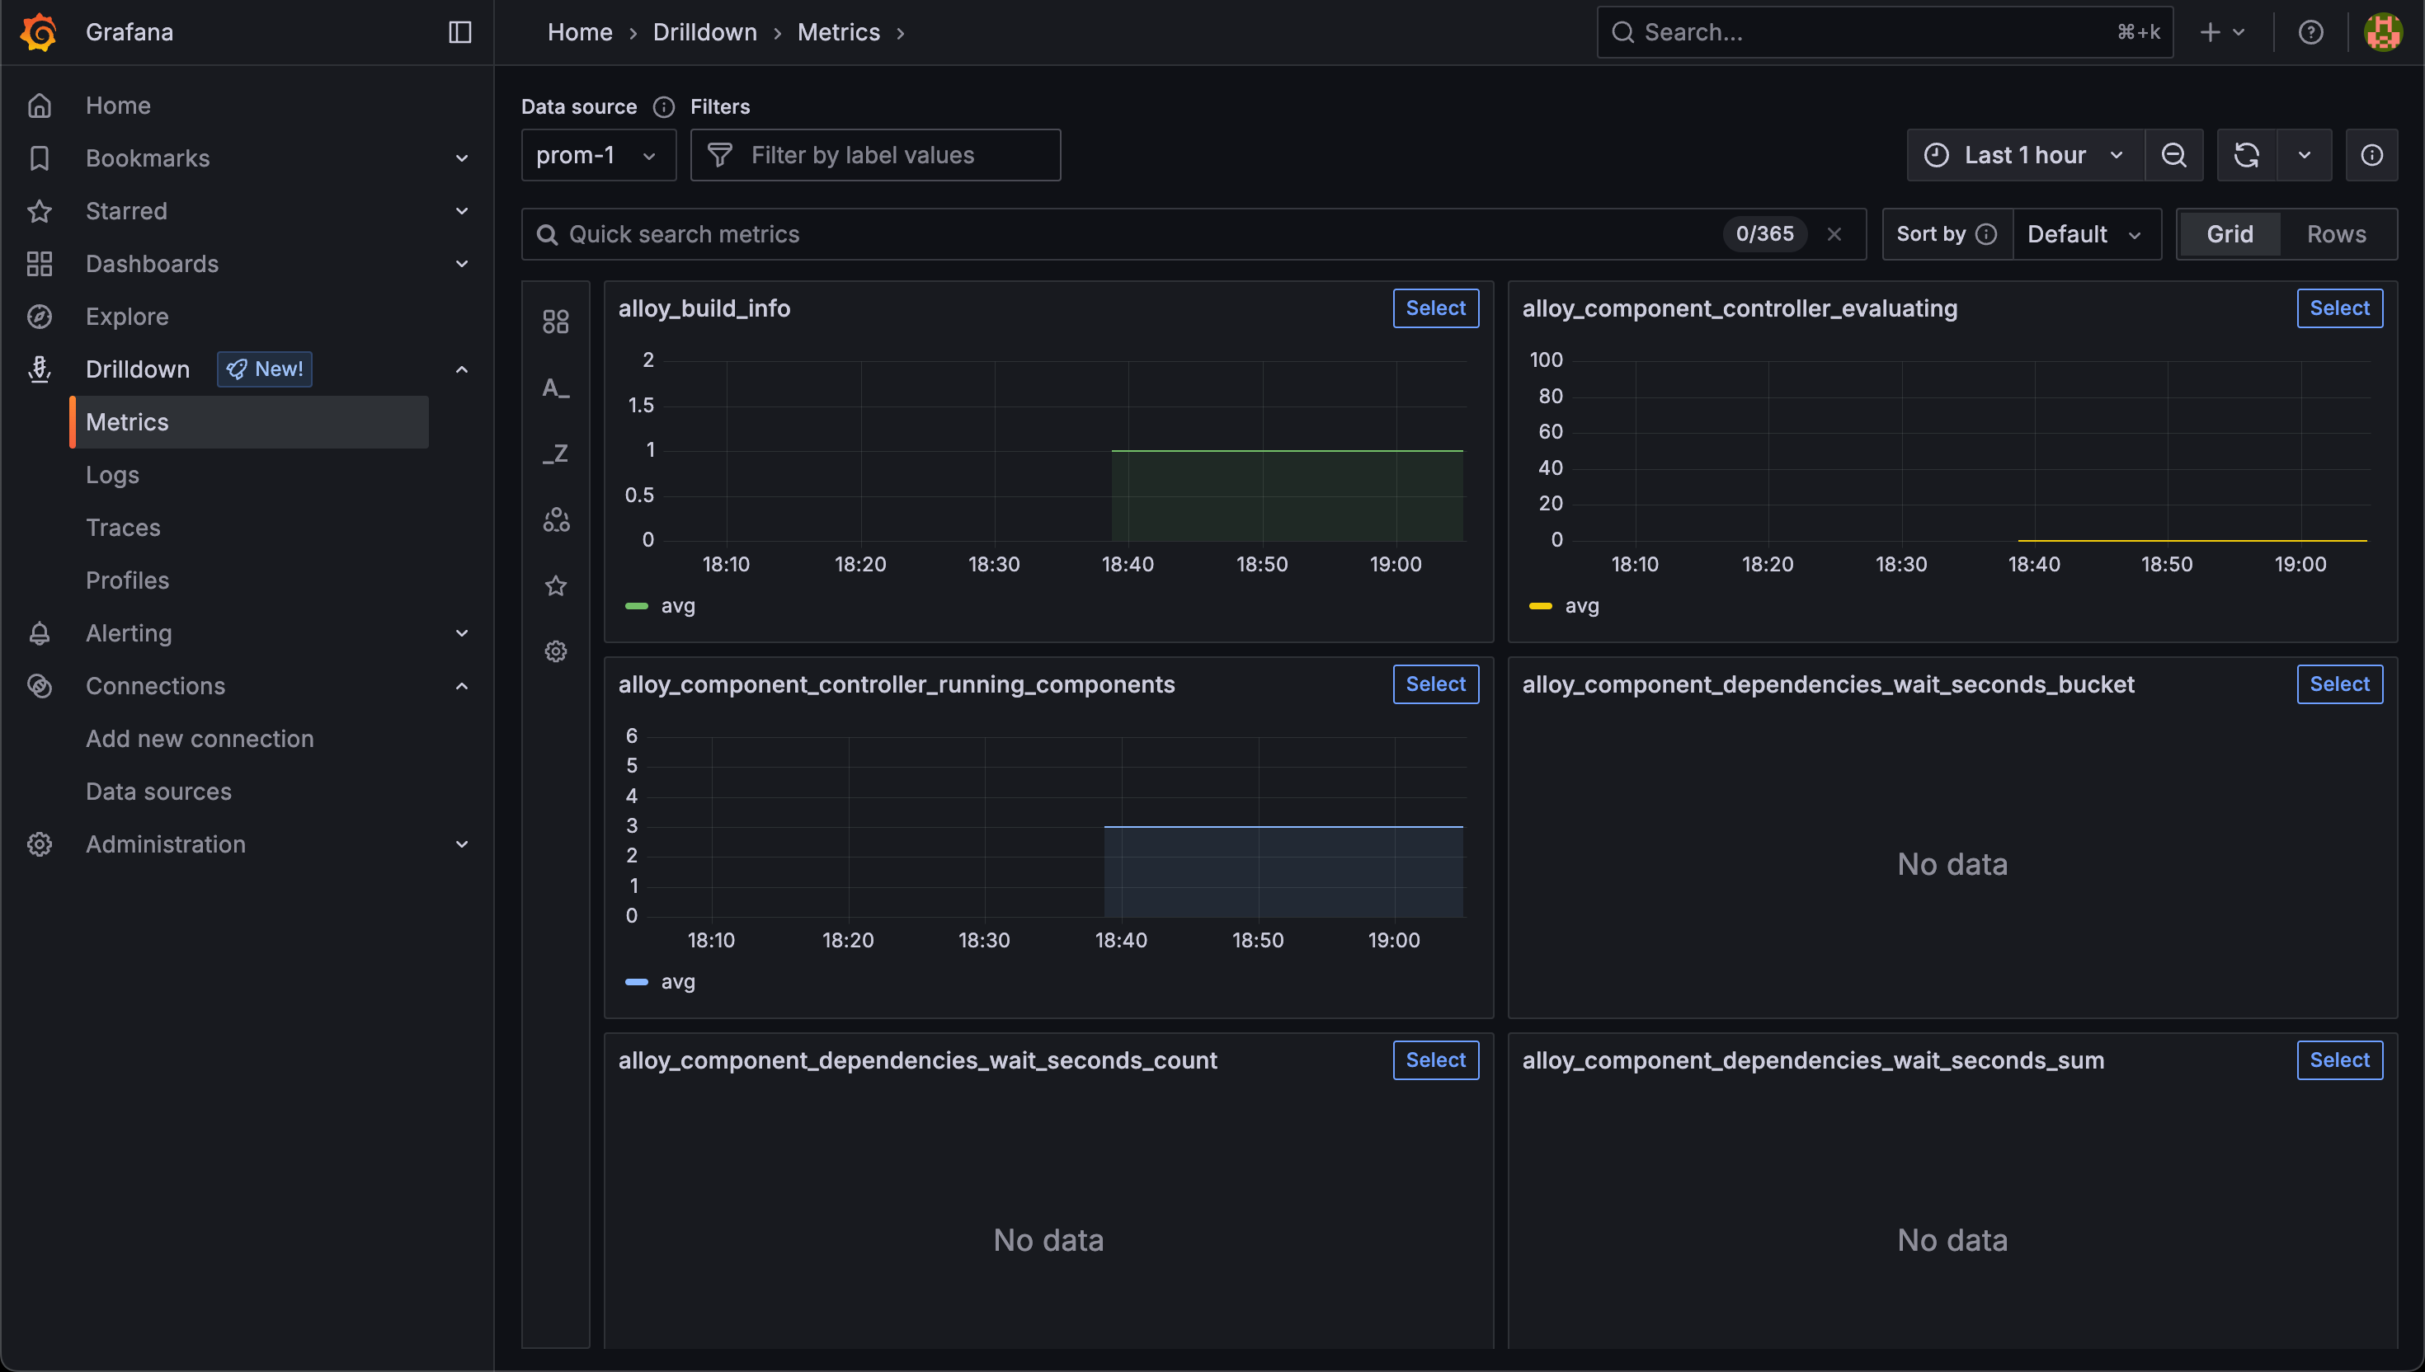Select alloy_component_controller_running_components metric
This screenshot has height=1372, width=2425.
(1435, 684)
